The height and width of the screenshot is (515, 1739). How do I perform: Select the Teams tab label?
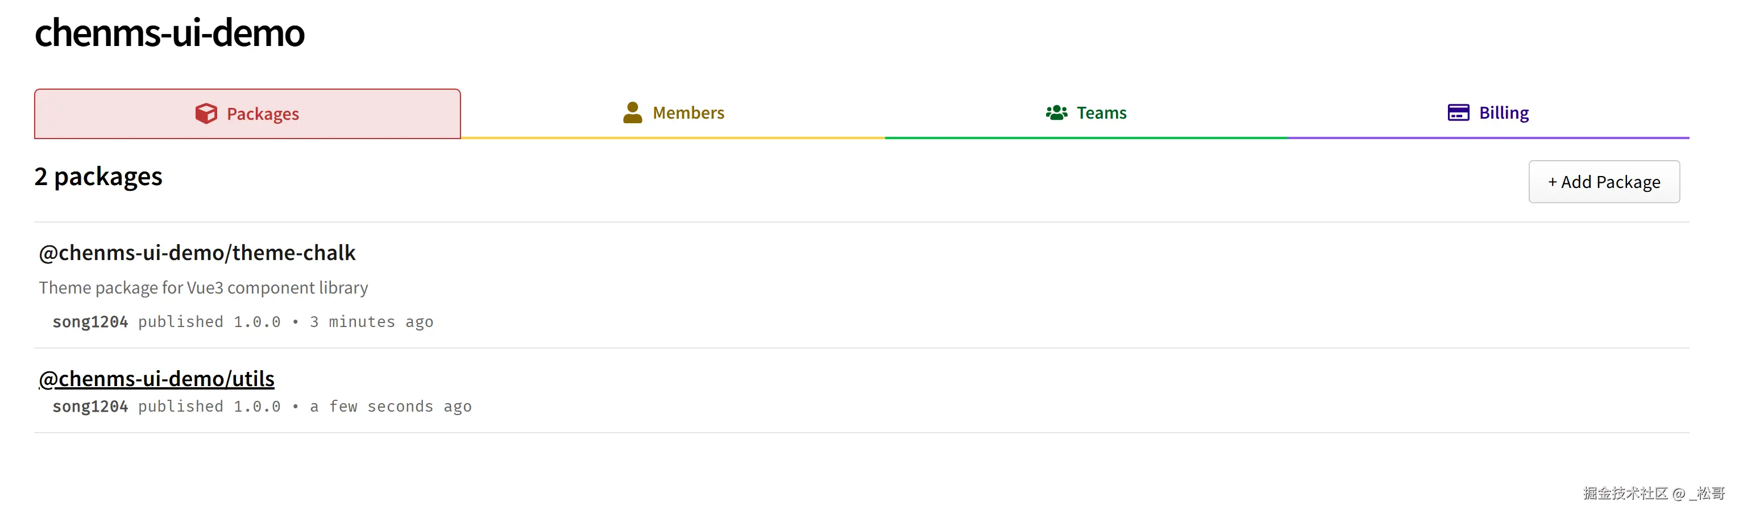tap(1101, 112)
